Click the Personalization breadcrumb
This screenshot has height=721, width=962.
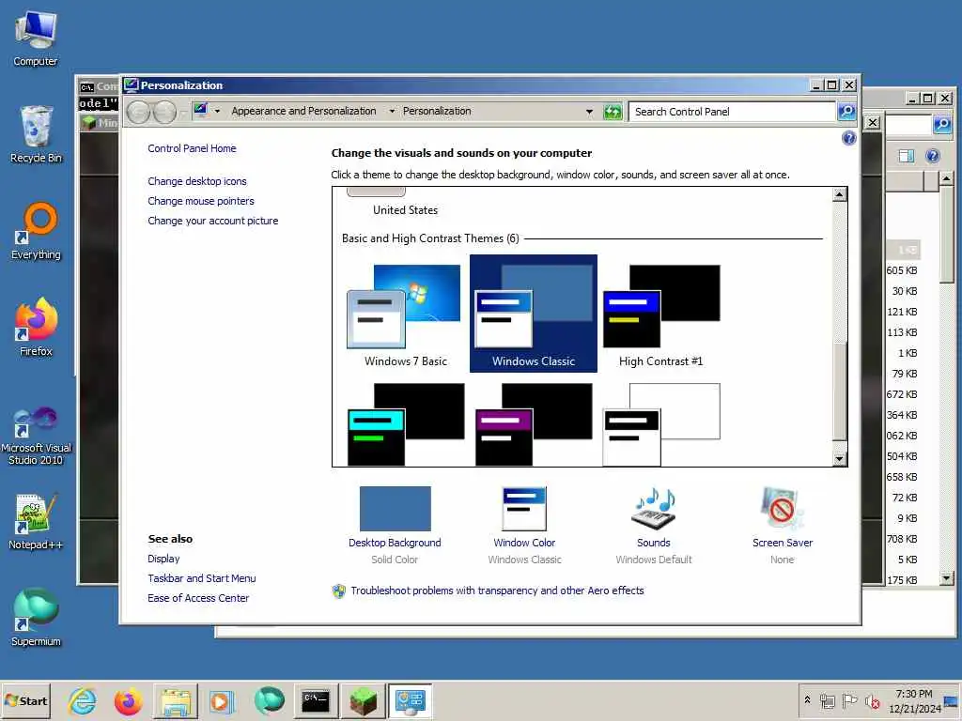coord(437,111)
